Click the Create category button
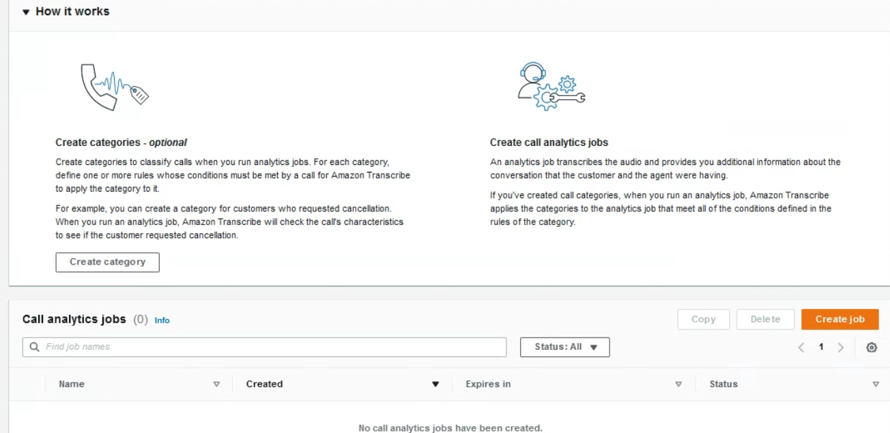This screenshot has width=890, height=433. point(107,262)
